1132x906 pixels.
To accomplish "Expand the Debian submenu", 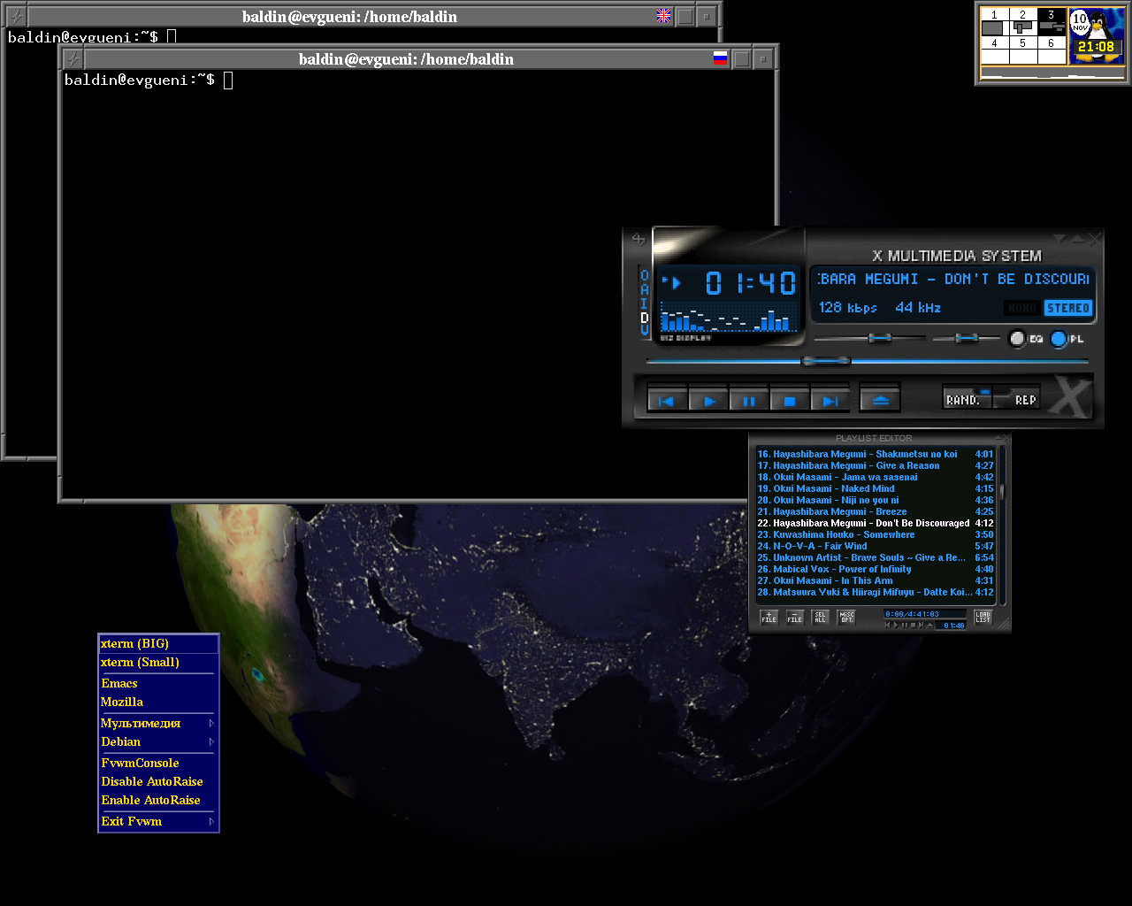I will pos(158,741).
